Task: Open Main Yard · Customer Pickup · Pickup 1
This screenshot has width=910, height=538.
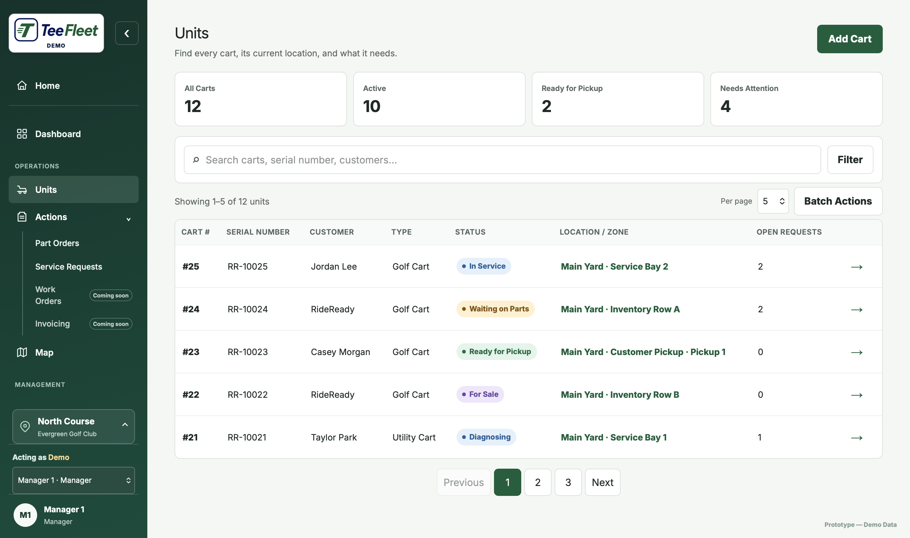Action: (x=643, y=352)
